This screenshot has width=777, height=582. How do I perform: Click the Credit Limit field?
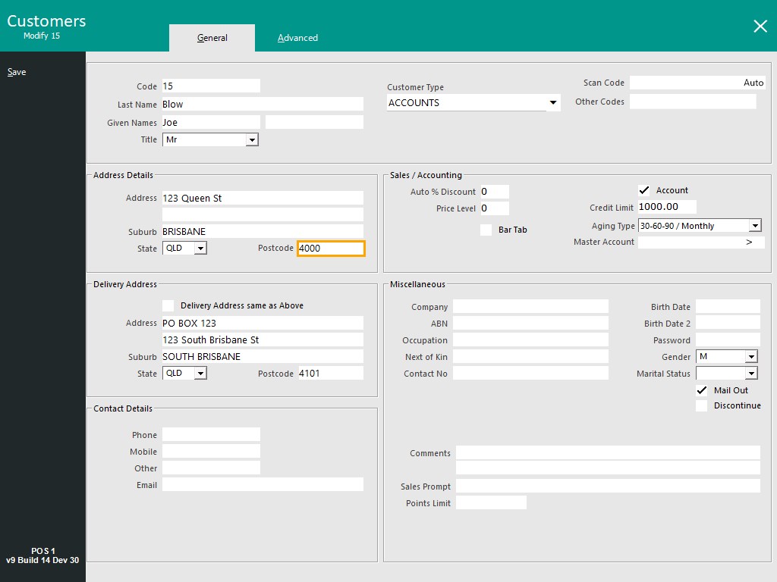[x=666, y=207]
